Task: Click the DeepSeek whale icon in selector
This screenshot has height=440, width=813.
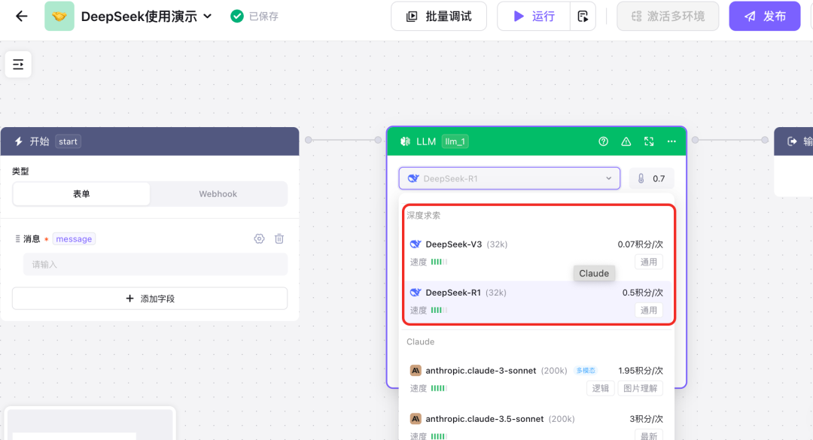Action: tap(413, 178)
